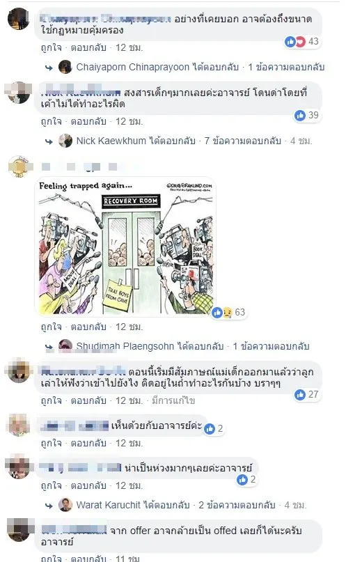Open the 'Feeling trapped again' cartoon image
The image size is (346, 562).
(x=125, y=247)
